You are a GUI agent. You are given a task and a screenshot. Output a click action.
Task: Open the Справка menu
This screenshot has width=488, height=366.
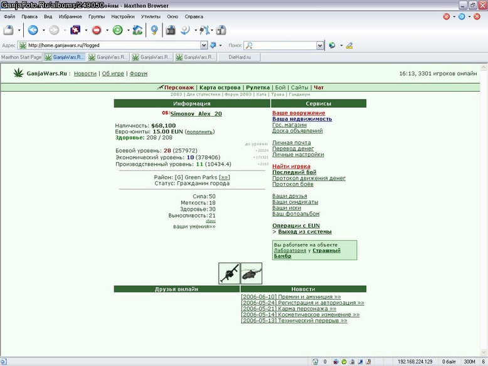(x=194, y=16)
